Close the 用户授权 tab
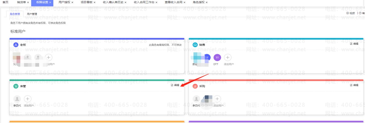 pos(72,2)
